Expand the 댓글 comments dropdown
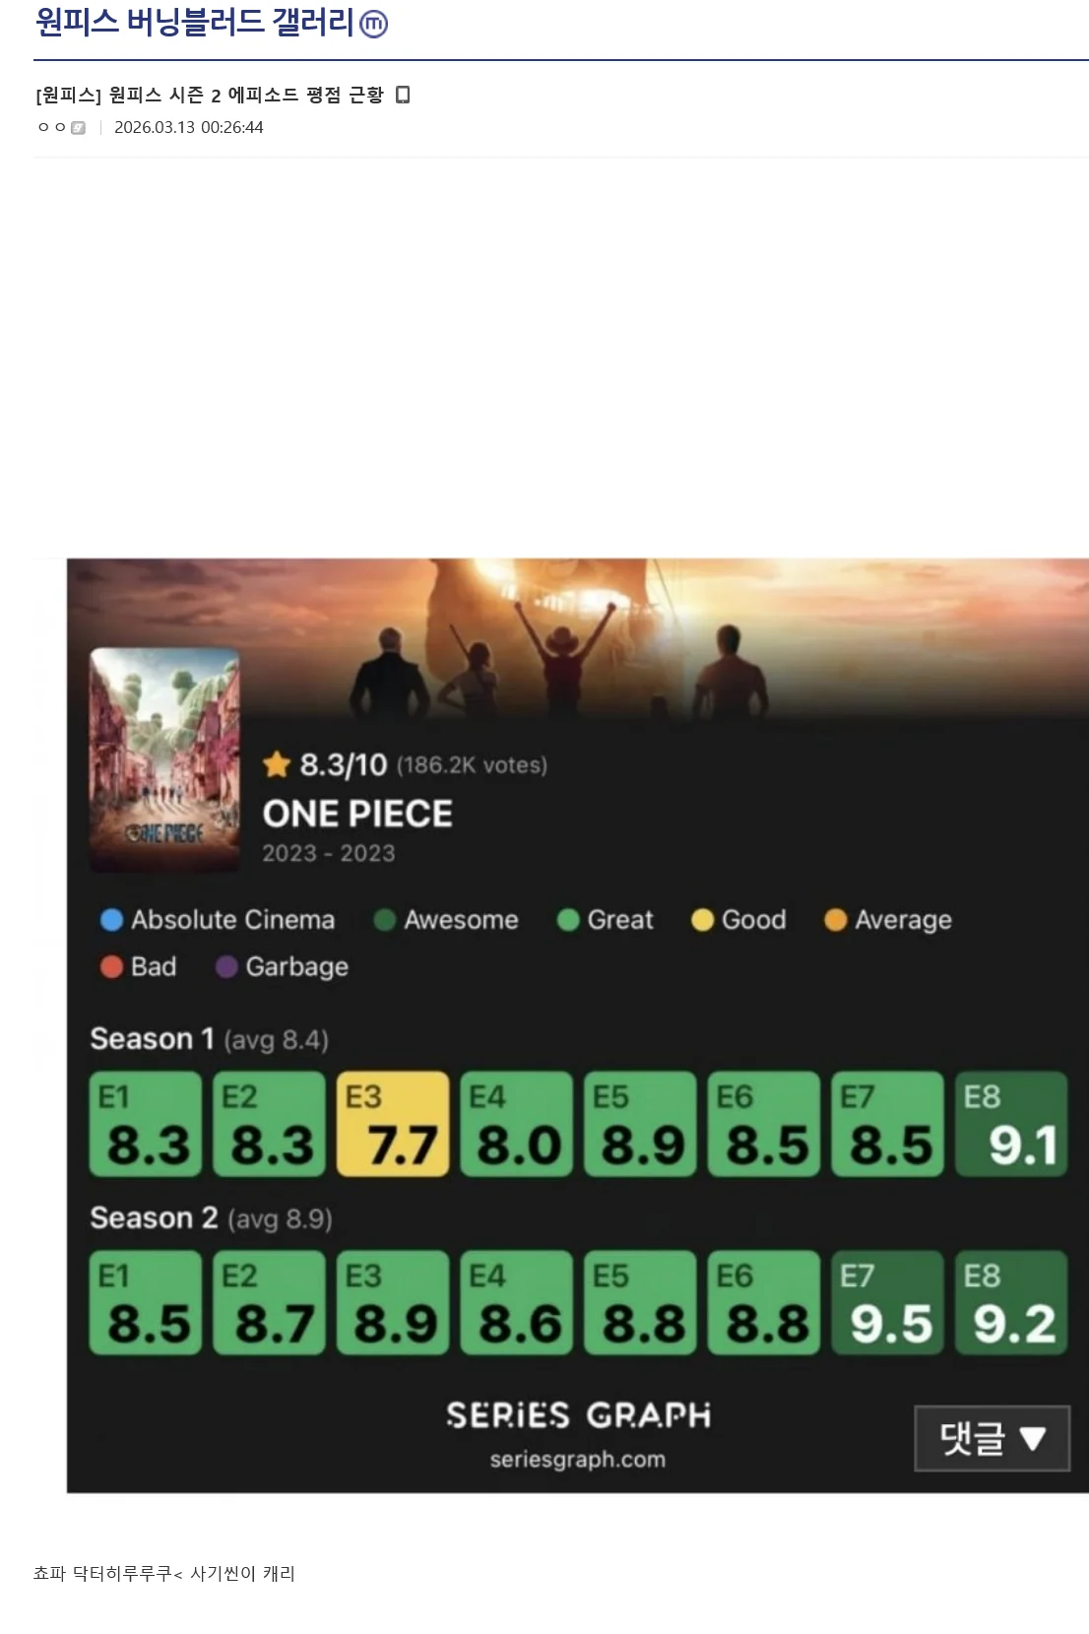Screen dimensions: 1089x1634 point(992,1439)
